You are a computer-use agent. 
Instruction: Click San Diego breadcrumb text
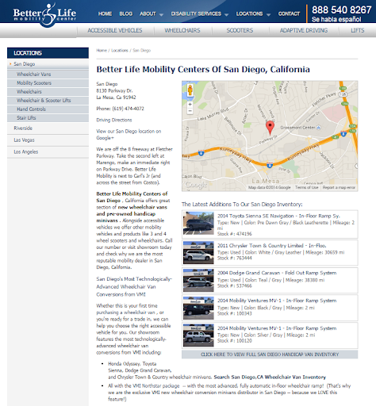[142, 51]
